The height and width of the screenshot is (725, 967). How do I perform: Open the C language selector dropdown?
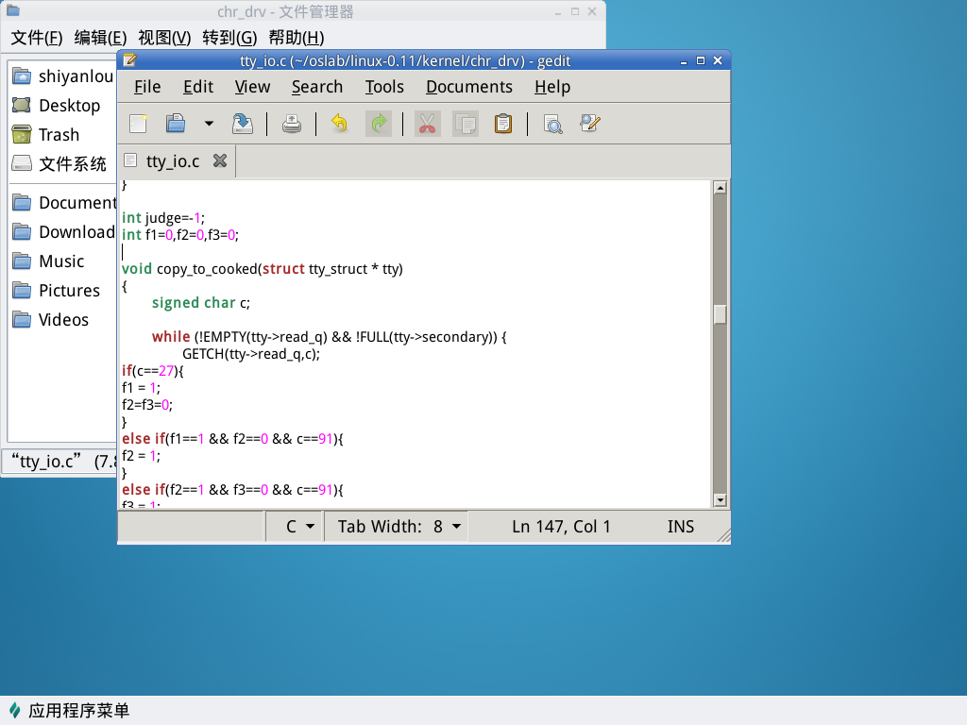[x=294, y=527]
